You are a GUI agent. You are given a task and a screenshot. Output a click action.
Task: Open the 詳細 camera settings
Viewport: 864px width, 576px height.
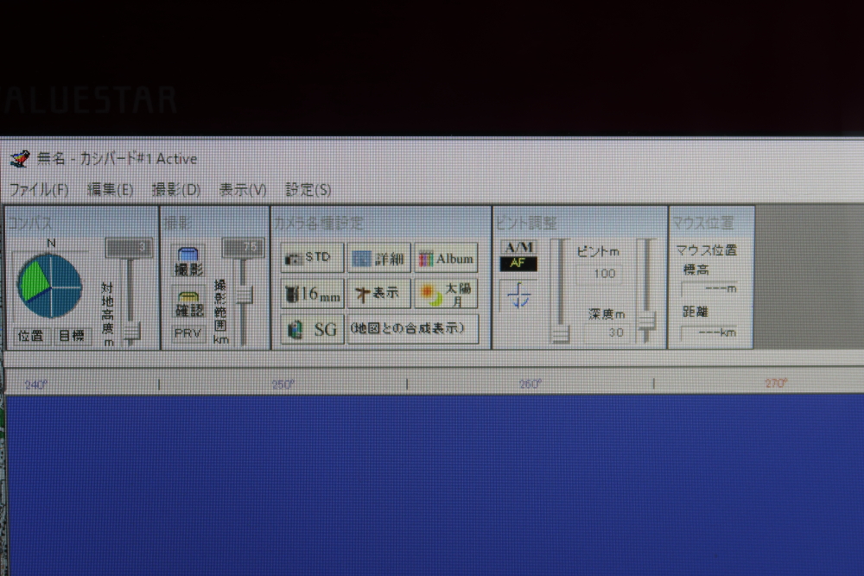[x=379, y=257]
